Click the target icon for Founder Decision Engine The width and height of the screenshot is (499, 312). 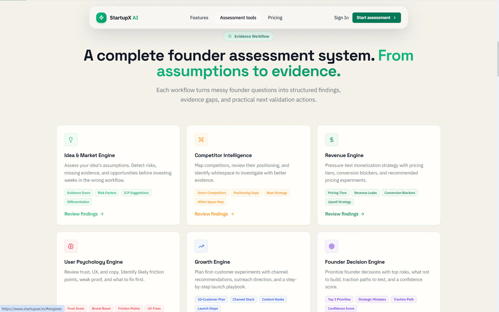tap(332, 246)
